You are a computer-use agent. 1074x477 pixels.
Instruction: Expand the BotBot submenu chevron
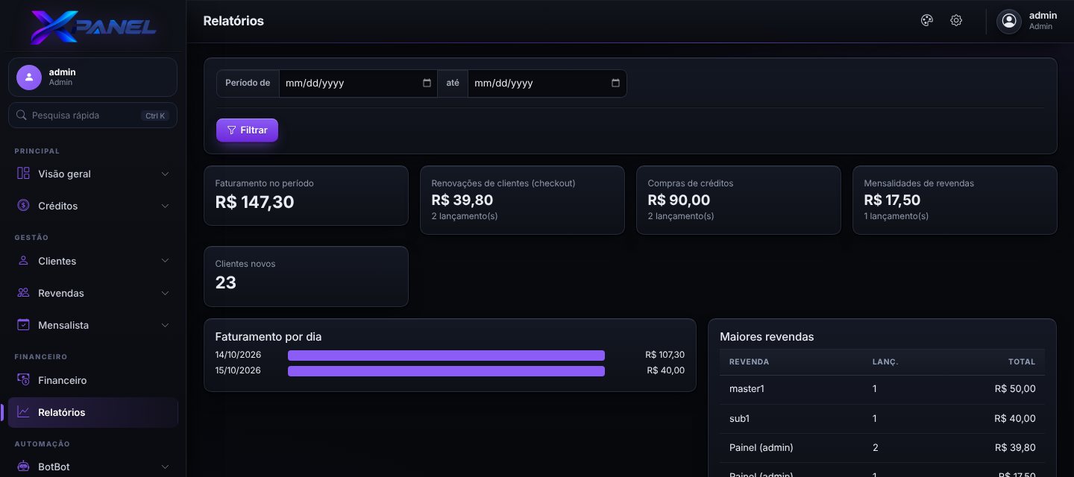point(166,467)
